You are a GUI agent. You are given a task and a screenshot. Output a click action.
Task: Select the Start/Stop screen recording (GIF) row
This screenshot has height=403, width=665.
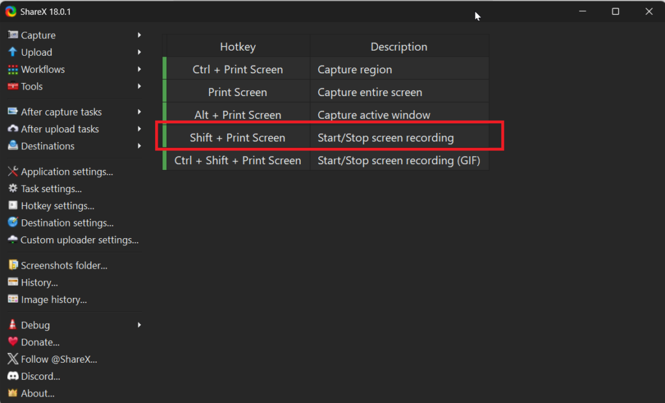398,160
